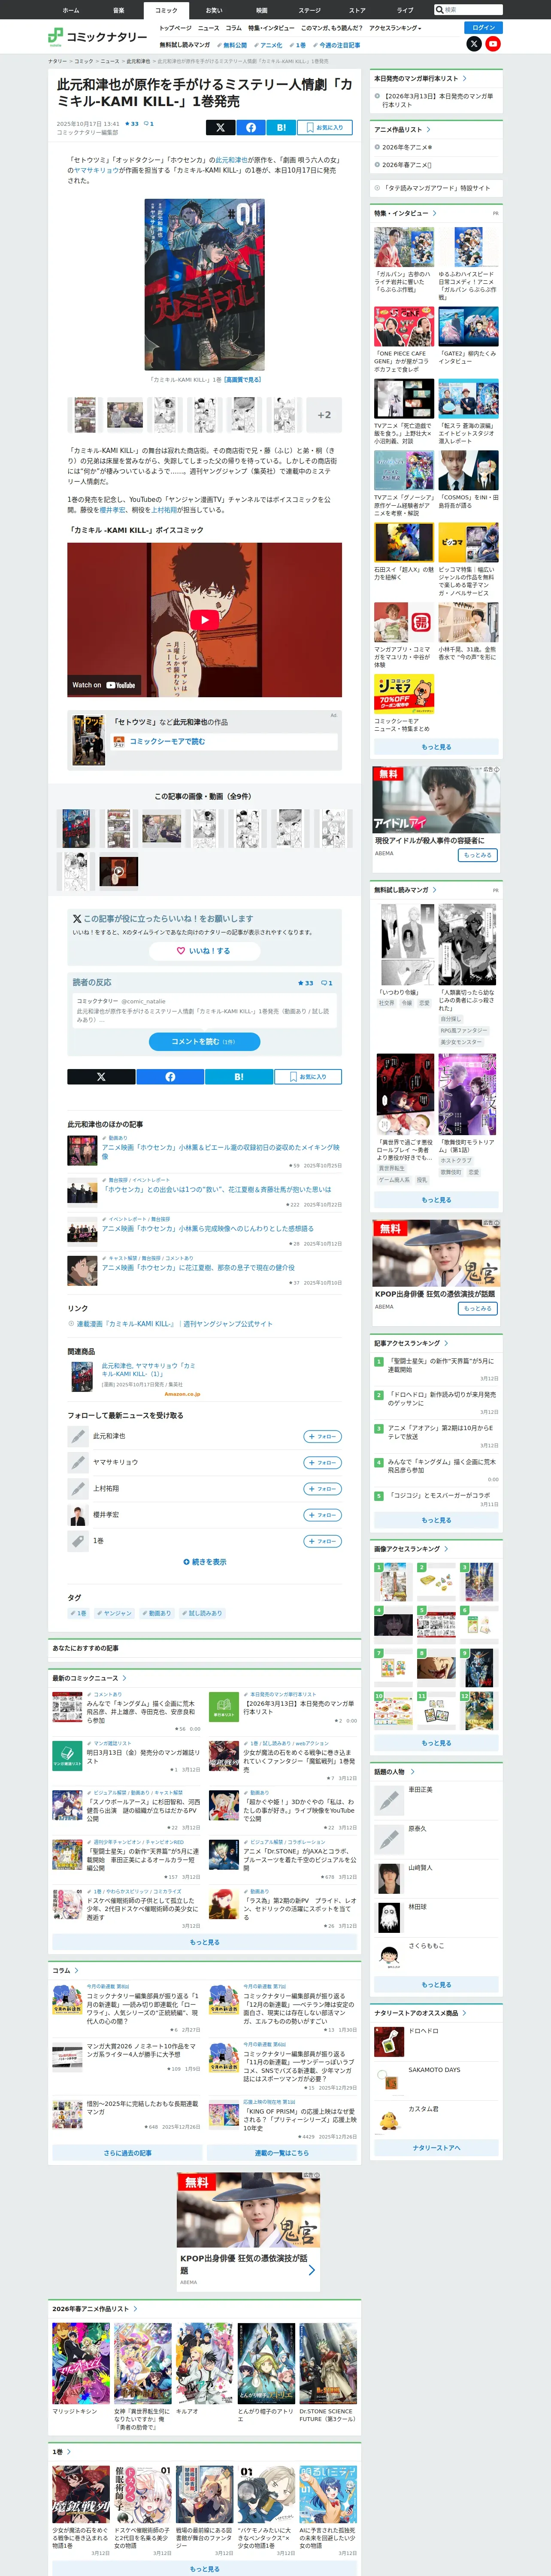The image size is (551, 2576).
Task: Share article on Facebook via top share bar
Action: tap(251, 127)
